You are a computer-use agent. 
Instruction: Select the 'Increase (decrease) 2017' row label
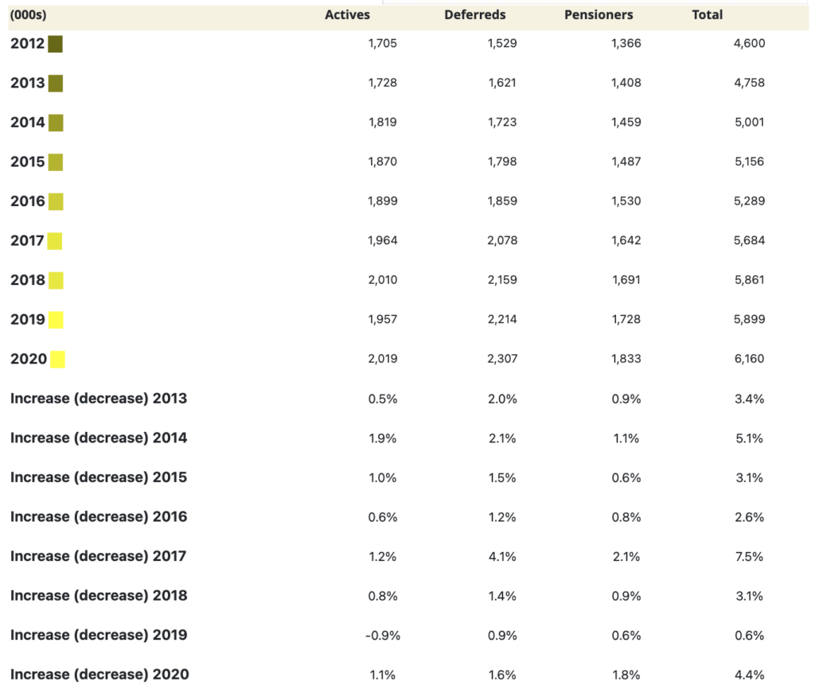click(x=99, y=556)
